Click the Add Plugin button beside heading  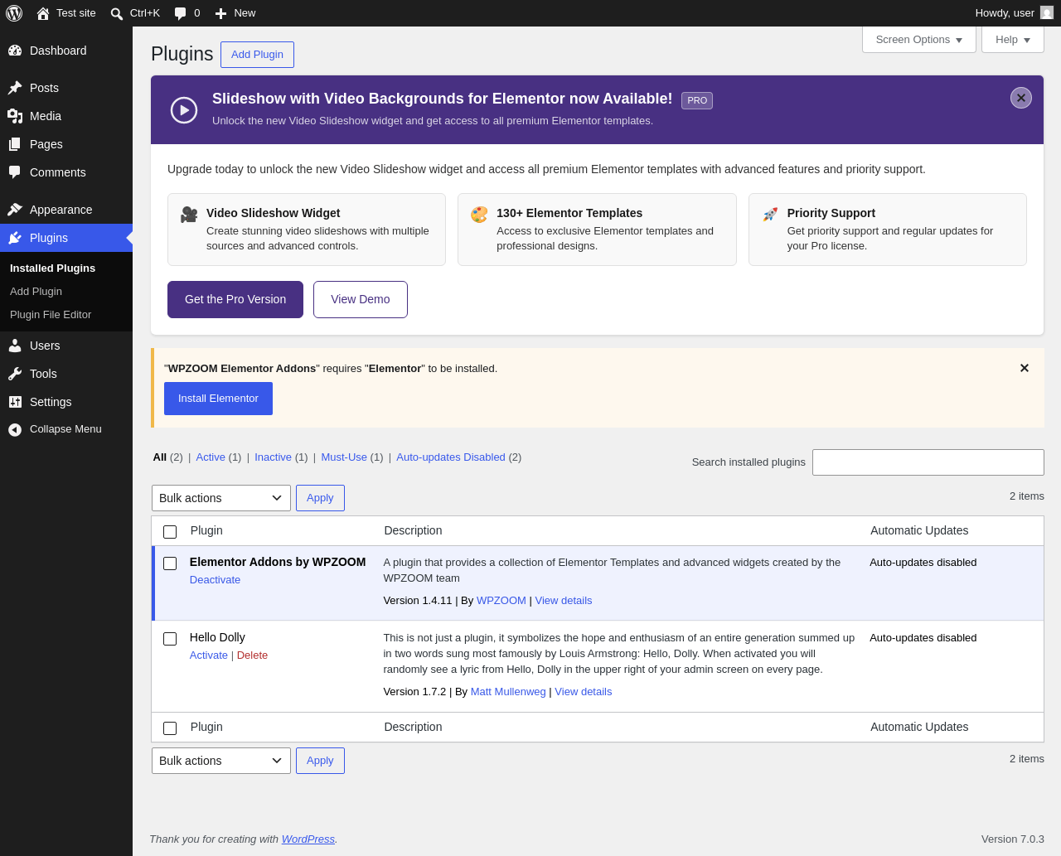tap(257, 55)
